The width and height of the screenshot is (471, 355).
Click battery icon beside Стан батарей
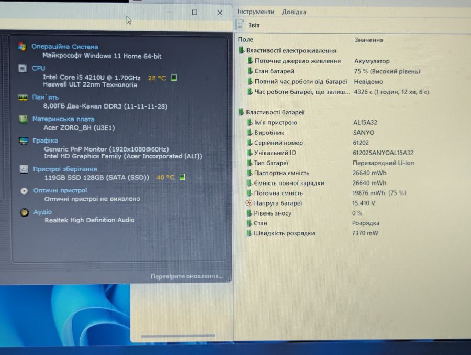249,71
